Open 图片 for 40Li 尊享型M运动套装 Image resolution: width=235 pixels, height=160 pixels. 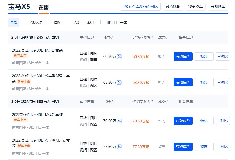(x=94, y=144)
